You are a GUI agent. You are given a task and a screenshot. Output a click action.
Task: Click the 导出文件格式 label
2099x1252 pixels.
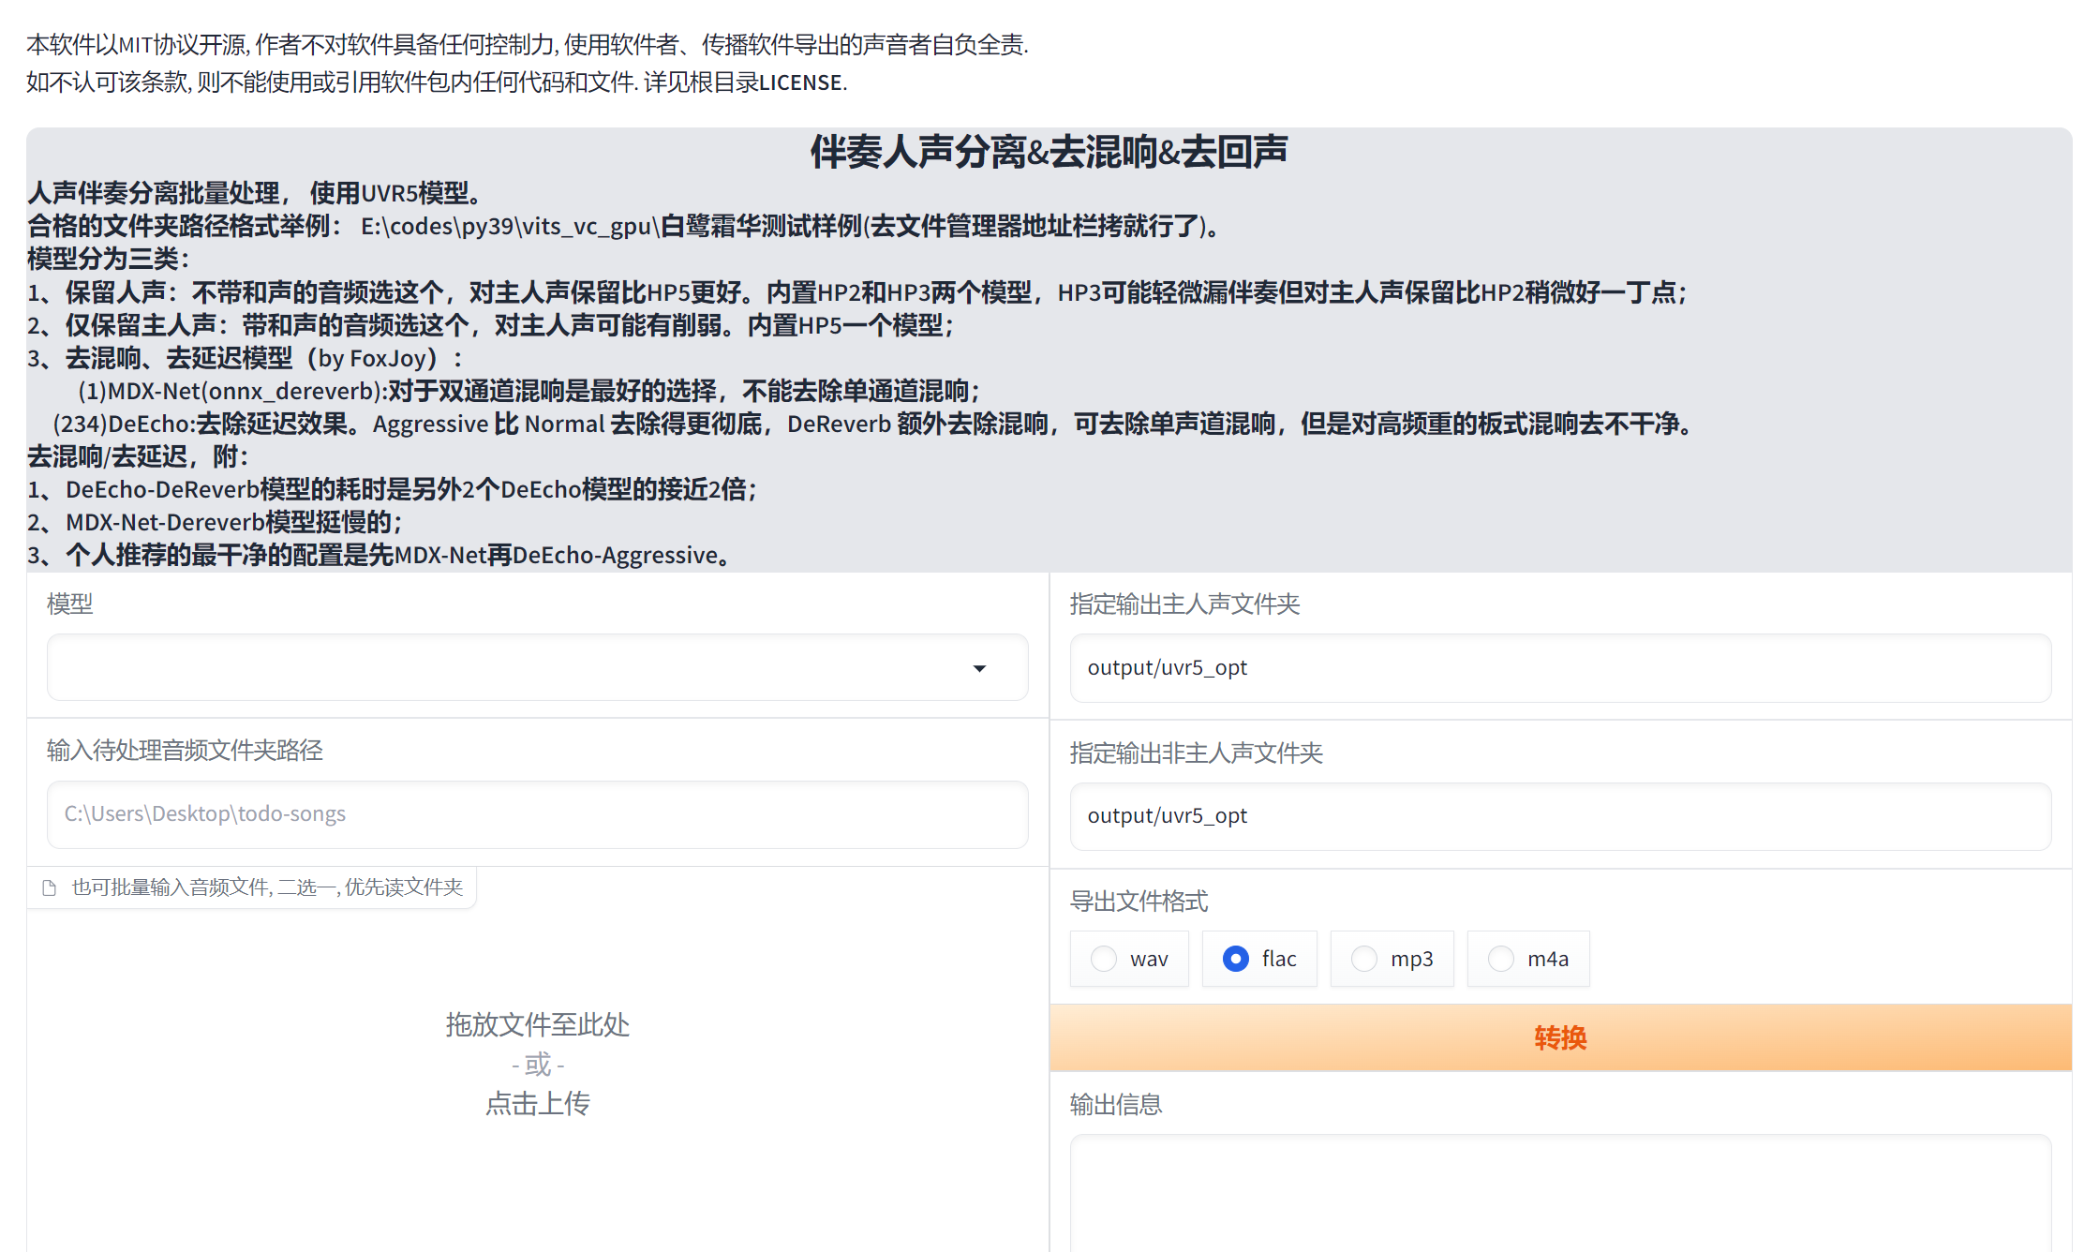[1139, 902]
